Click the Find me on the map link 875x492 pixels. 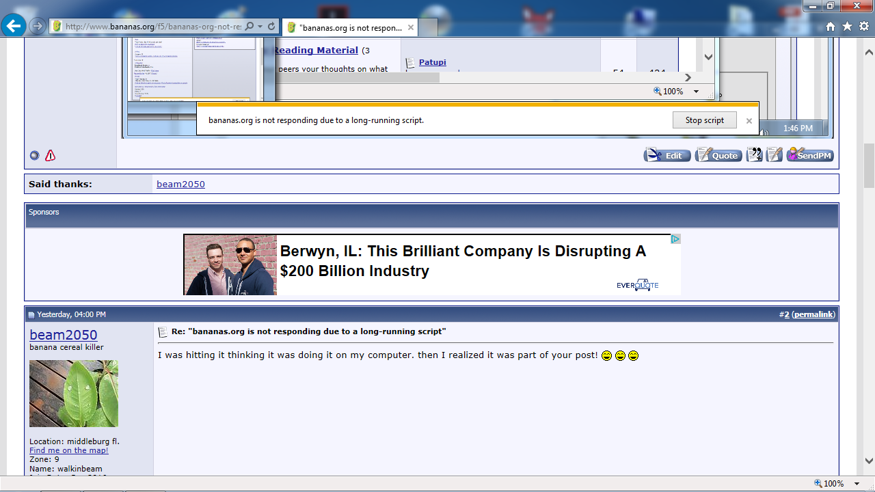coord(68,450)
